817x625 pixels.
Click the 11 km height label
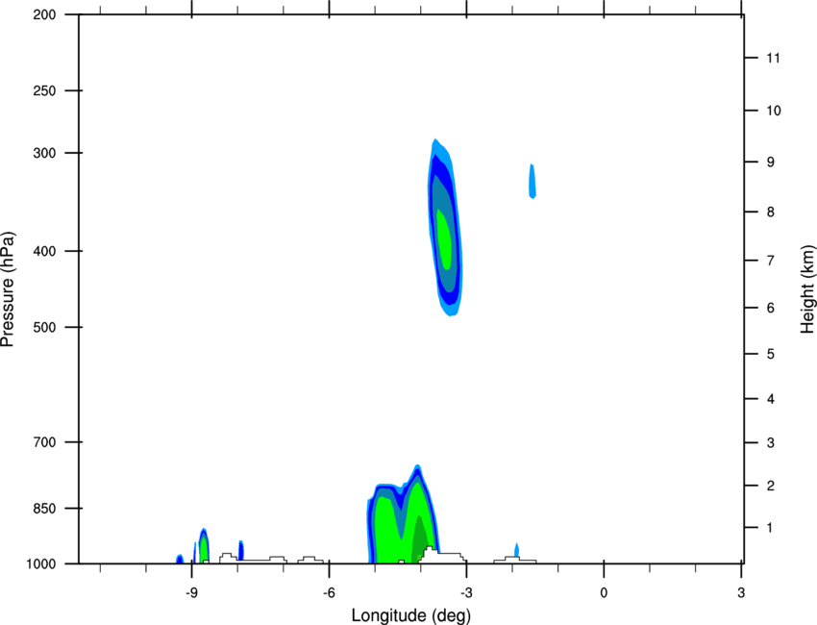click(773, 58)
